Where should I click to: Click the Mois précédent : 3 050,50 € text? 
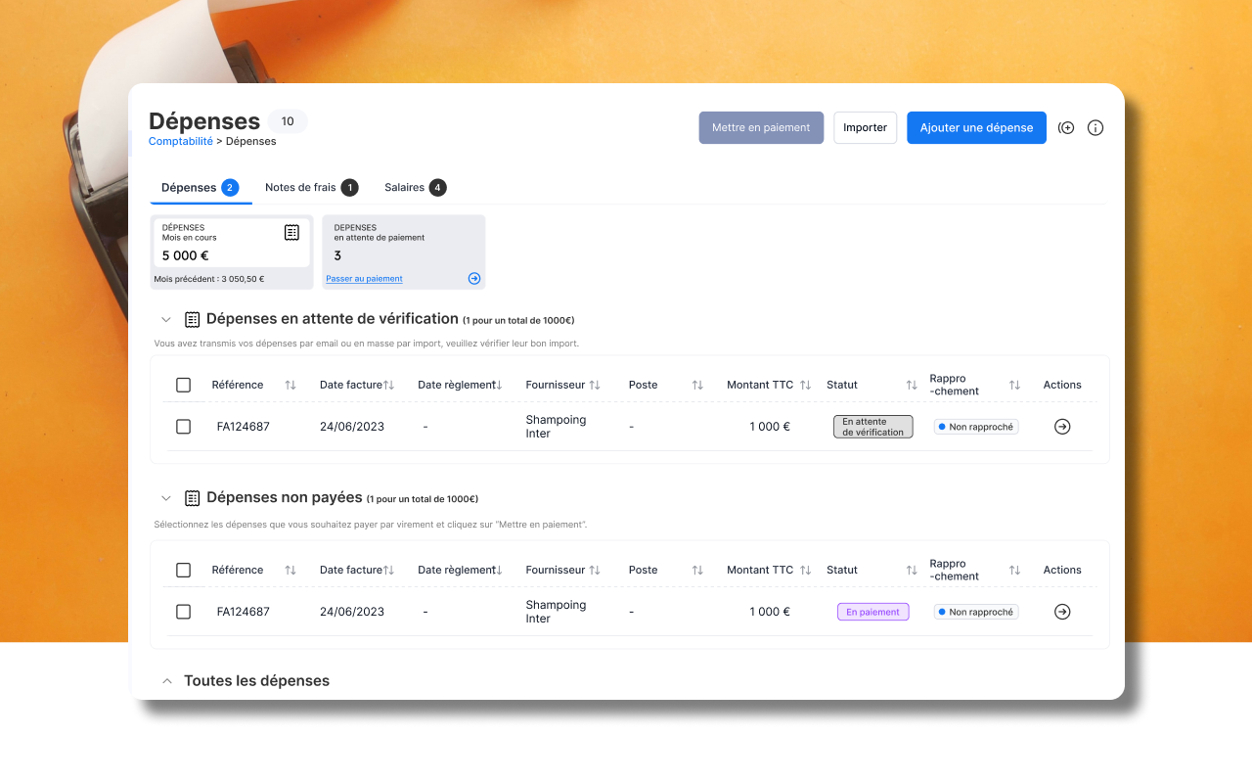pyautogui.click(x=209, y=279)
